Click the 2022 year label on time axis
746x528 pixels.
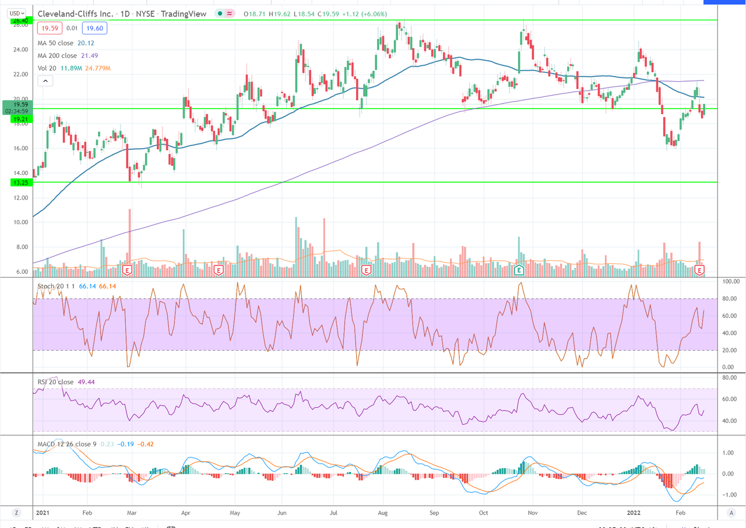click(x=635, y=512)
